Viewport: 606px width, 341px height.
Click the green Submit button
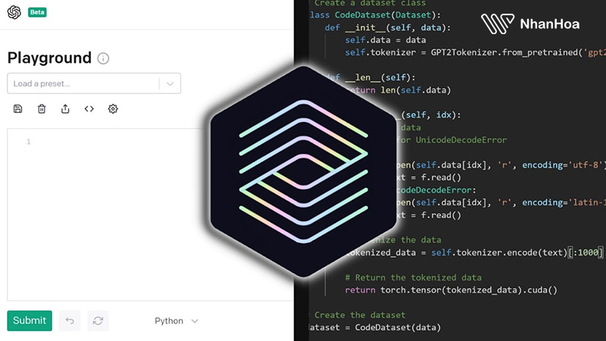click(x=30, y=321)
